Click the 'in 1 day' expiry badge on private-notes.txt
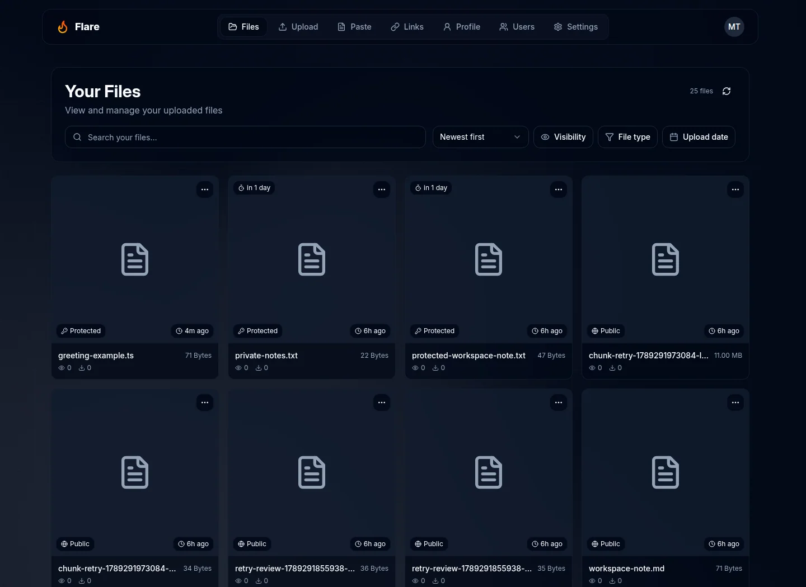 click(255, 188)
